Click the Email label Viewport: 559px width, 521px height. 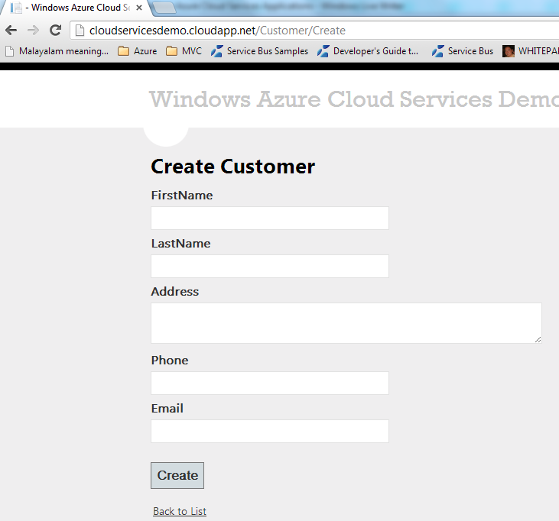pos(167,408)
